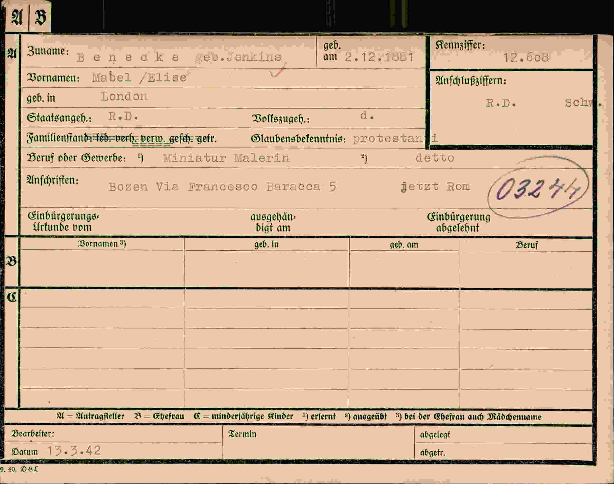Click the 'ausgehändigt am' label
The image size is (614, 484).
pyautogui.click(x=273, y=222)
